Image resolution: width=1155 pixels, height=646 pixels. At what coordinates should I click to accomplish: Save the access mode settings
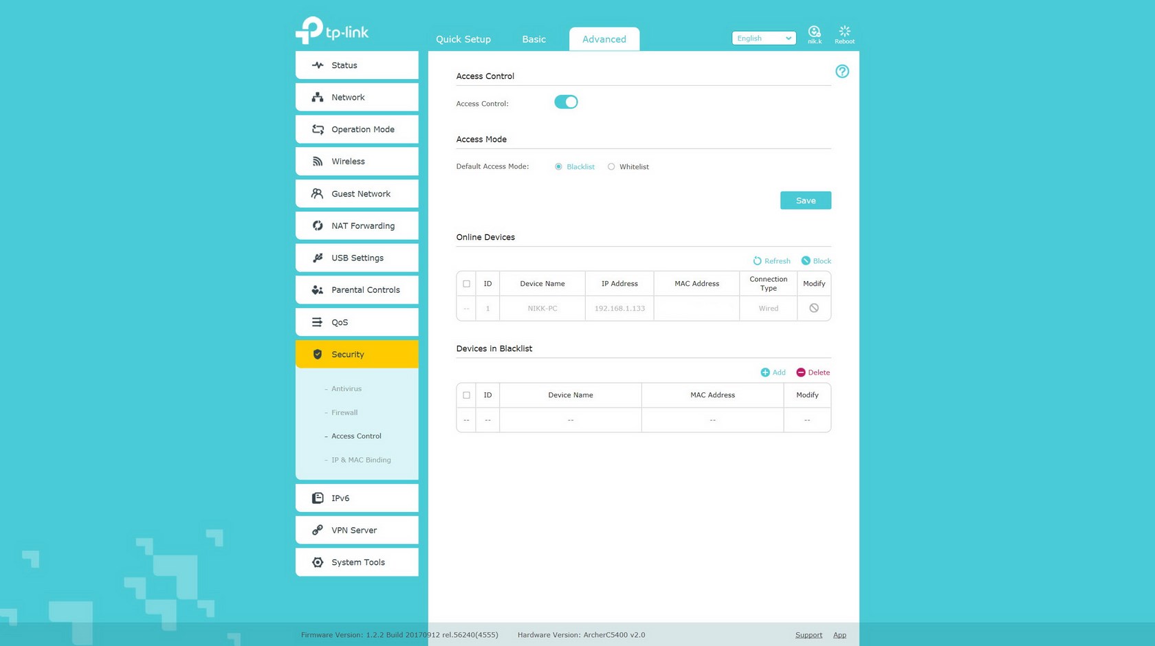coord(806,201)
